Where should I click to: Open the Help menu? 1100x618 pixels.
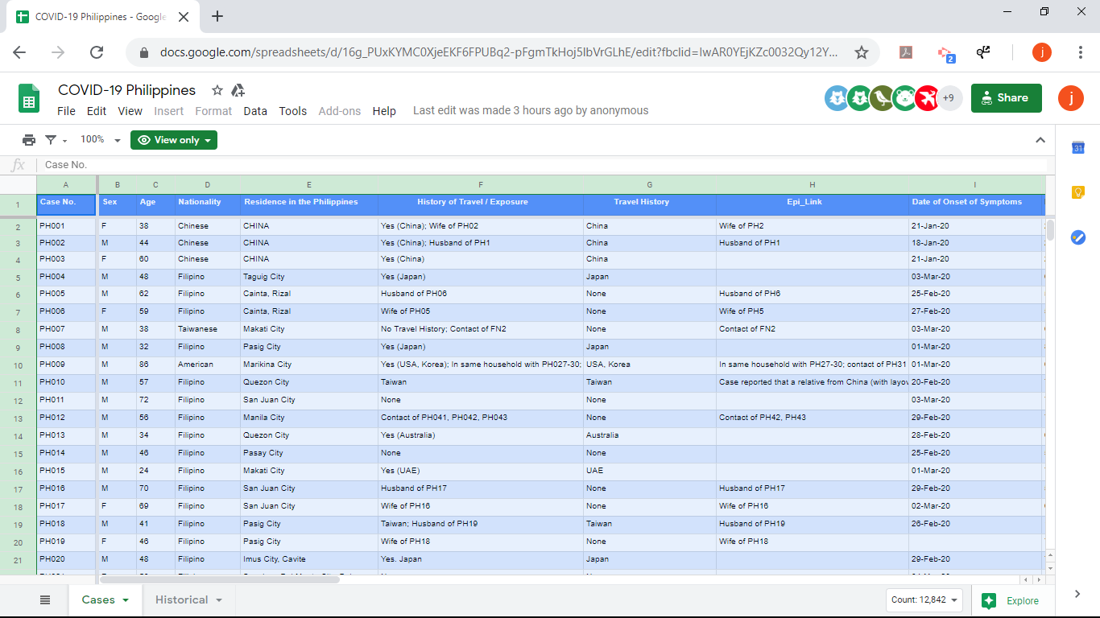coord(384,111)
